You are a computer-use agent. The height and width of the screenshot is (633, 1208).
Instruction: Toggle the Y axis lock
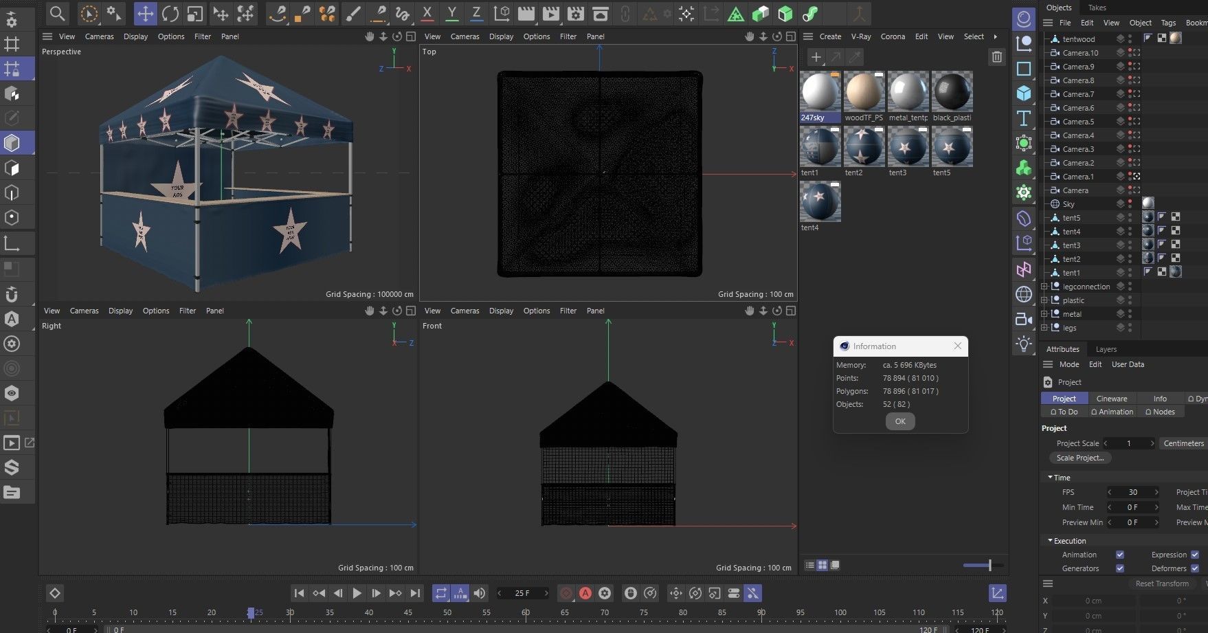[x=451, y=13]
